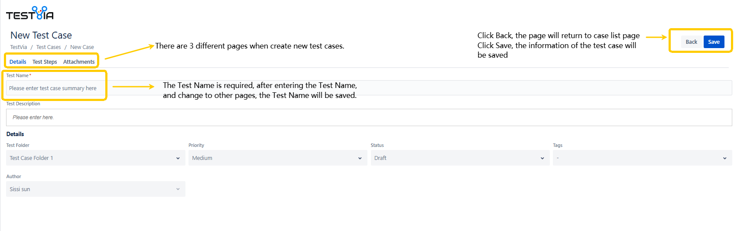
Task: Switch to the Details tab
Action: [18, 62]
